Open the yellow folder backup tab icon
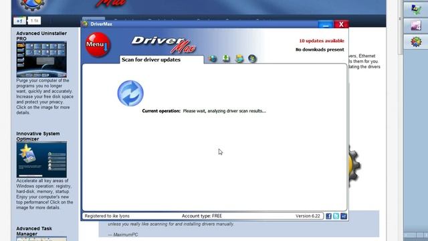Screen dimensions: 428x241 point(239,58)
